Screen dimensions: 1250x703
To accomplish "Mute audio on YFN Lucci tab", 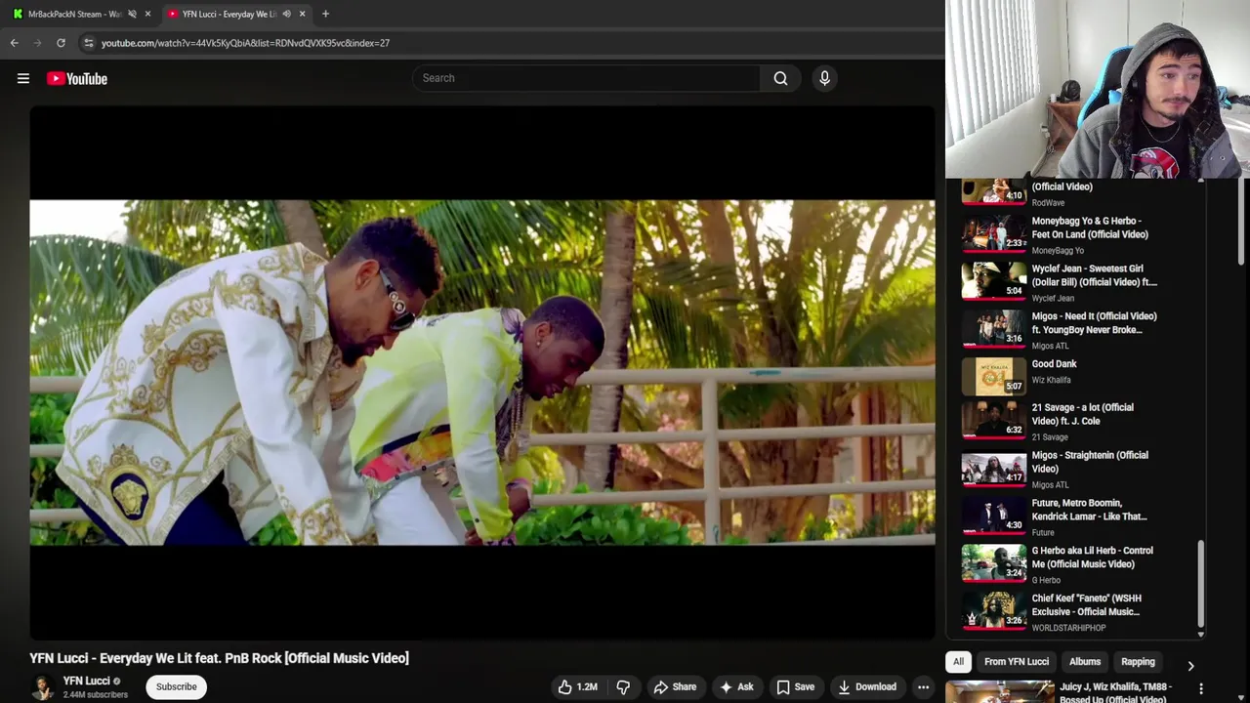I will pos(286,14).
